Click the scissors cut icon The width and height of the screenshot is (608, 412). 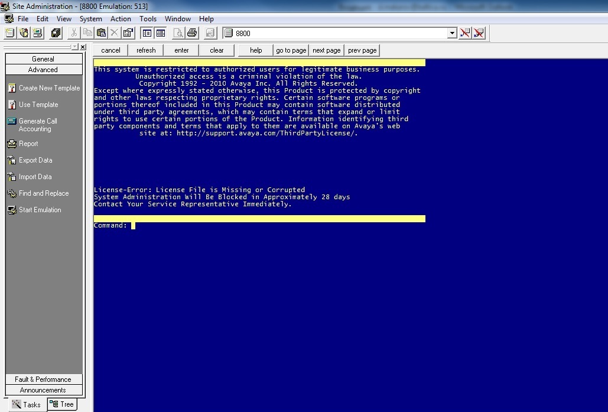[74, 33]
